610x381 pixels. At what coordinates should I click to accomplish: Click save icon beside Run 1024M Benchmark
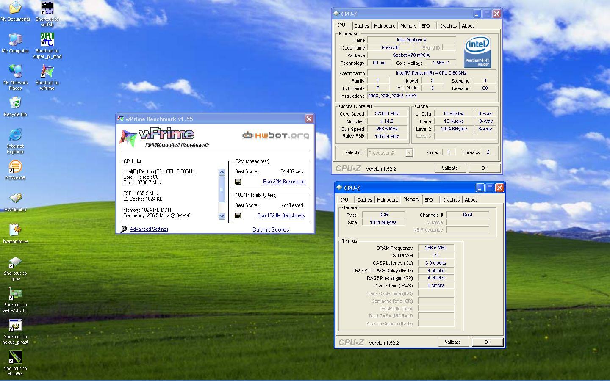[x=238, y=215]
